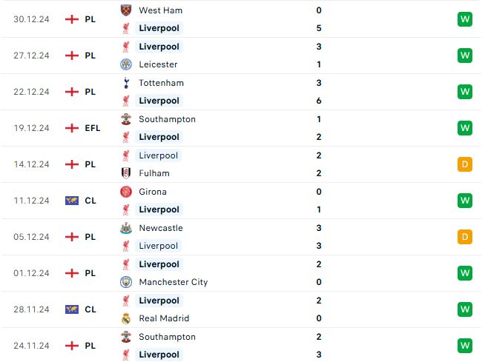Click the Newcastle club crest
485x362 pixels.
126,228
